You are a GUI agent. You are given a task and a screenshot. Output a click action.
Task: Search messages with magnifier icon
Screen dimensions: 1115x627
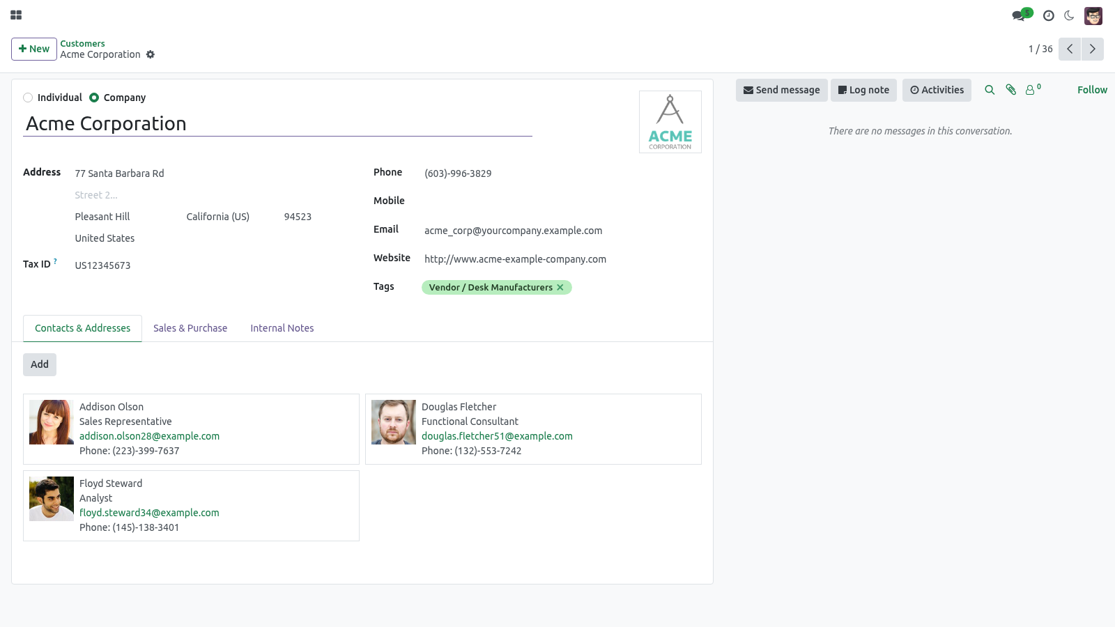click(990, 90)
